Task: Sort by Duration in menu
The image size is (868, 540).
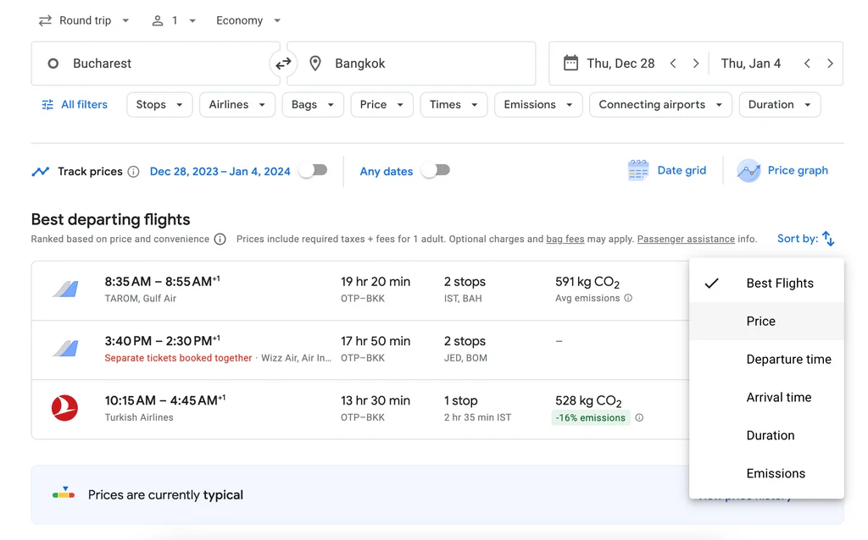Action: coord(766,436)
